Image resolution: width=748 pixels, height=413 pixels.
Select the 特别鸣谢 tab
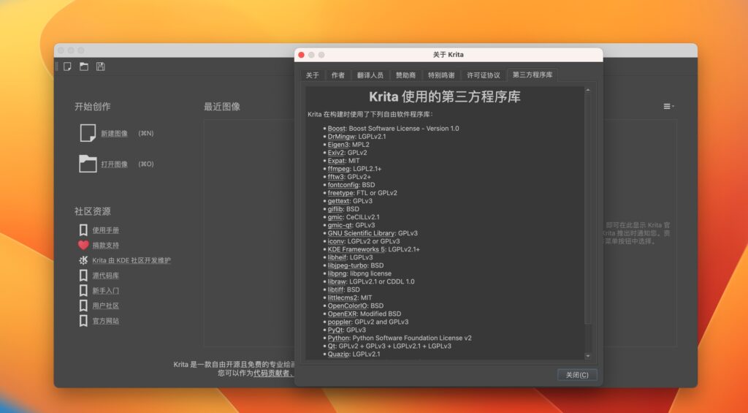(x=441, y=75)
